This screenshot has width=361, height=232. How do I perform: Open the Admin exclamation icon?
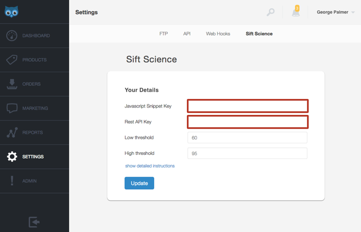[x=12, y=181]
